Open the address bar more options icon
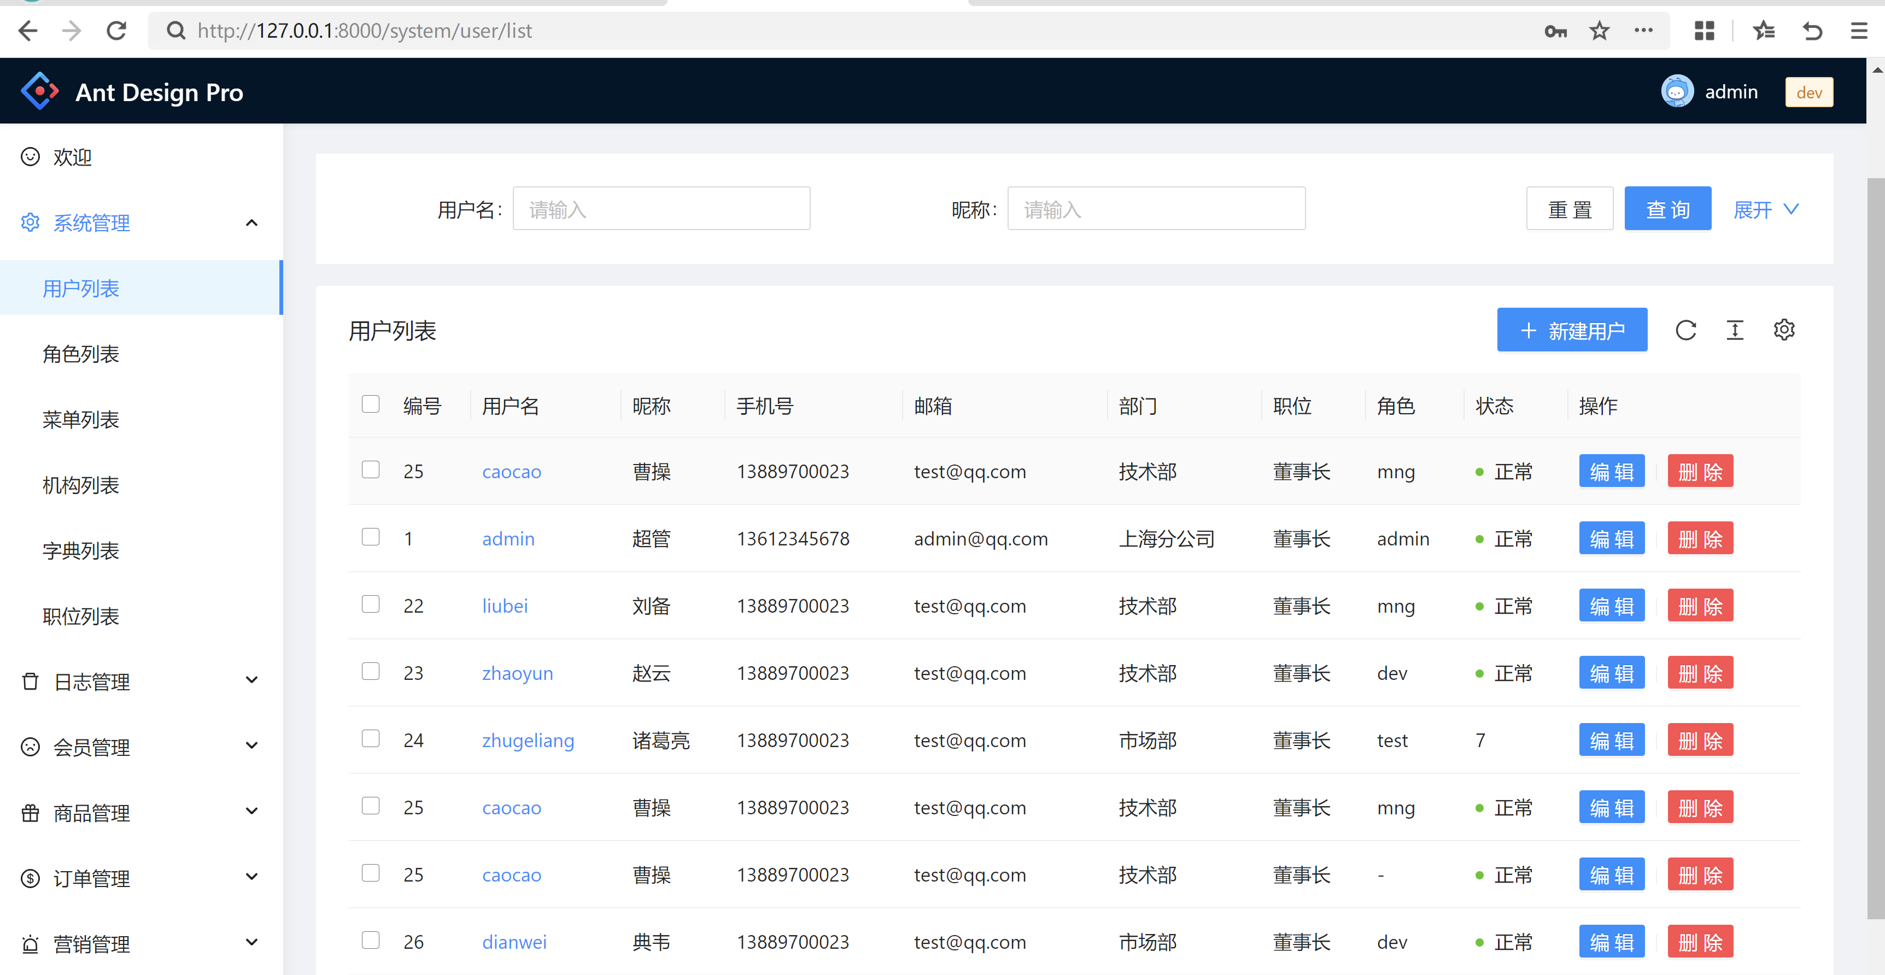This screenshot has width=1885, height=975. [x=1643, y=31]
